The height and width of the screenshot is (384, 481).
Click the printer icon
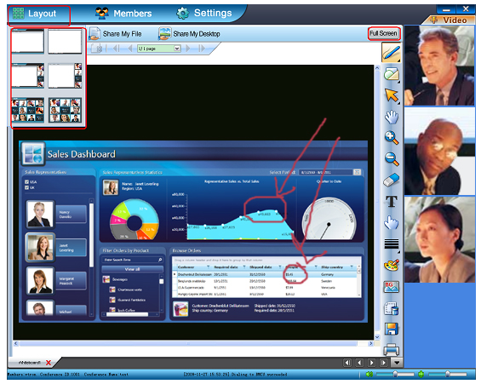(x=392, y=349)
